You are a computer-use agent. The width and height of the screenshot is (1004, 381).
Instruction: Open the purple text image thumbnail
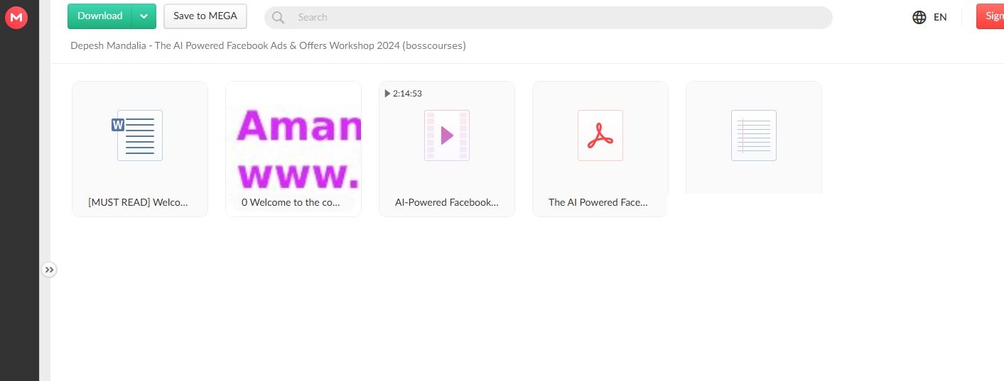(293, 147)
